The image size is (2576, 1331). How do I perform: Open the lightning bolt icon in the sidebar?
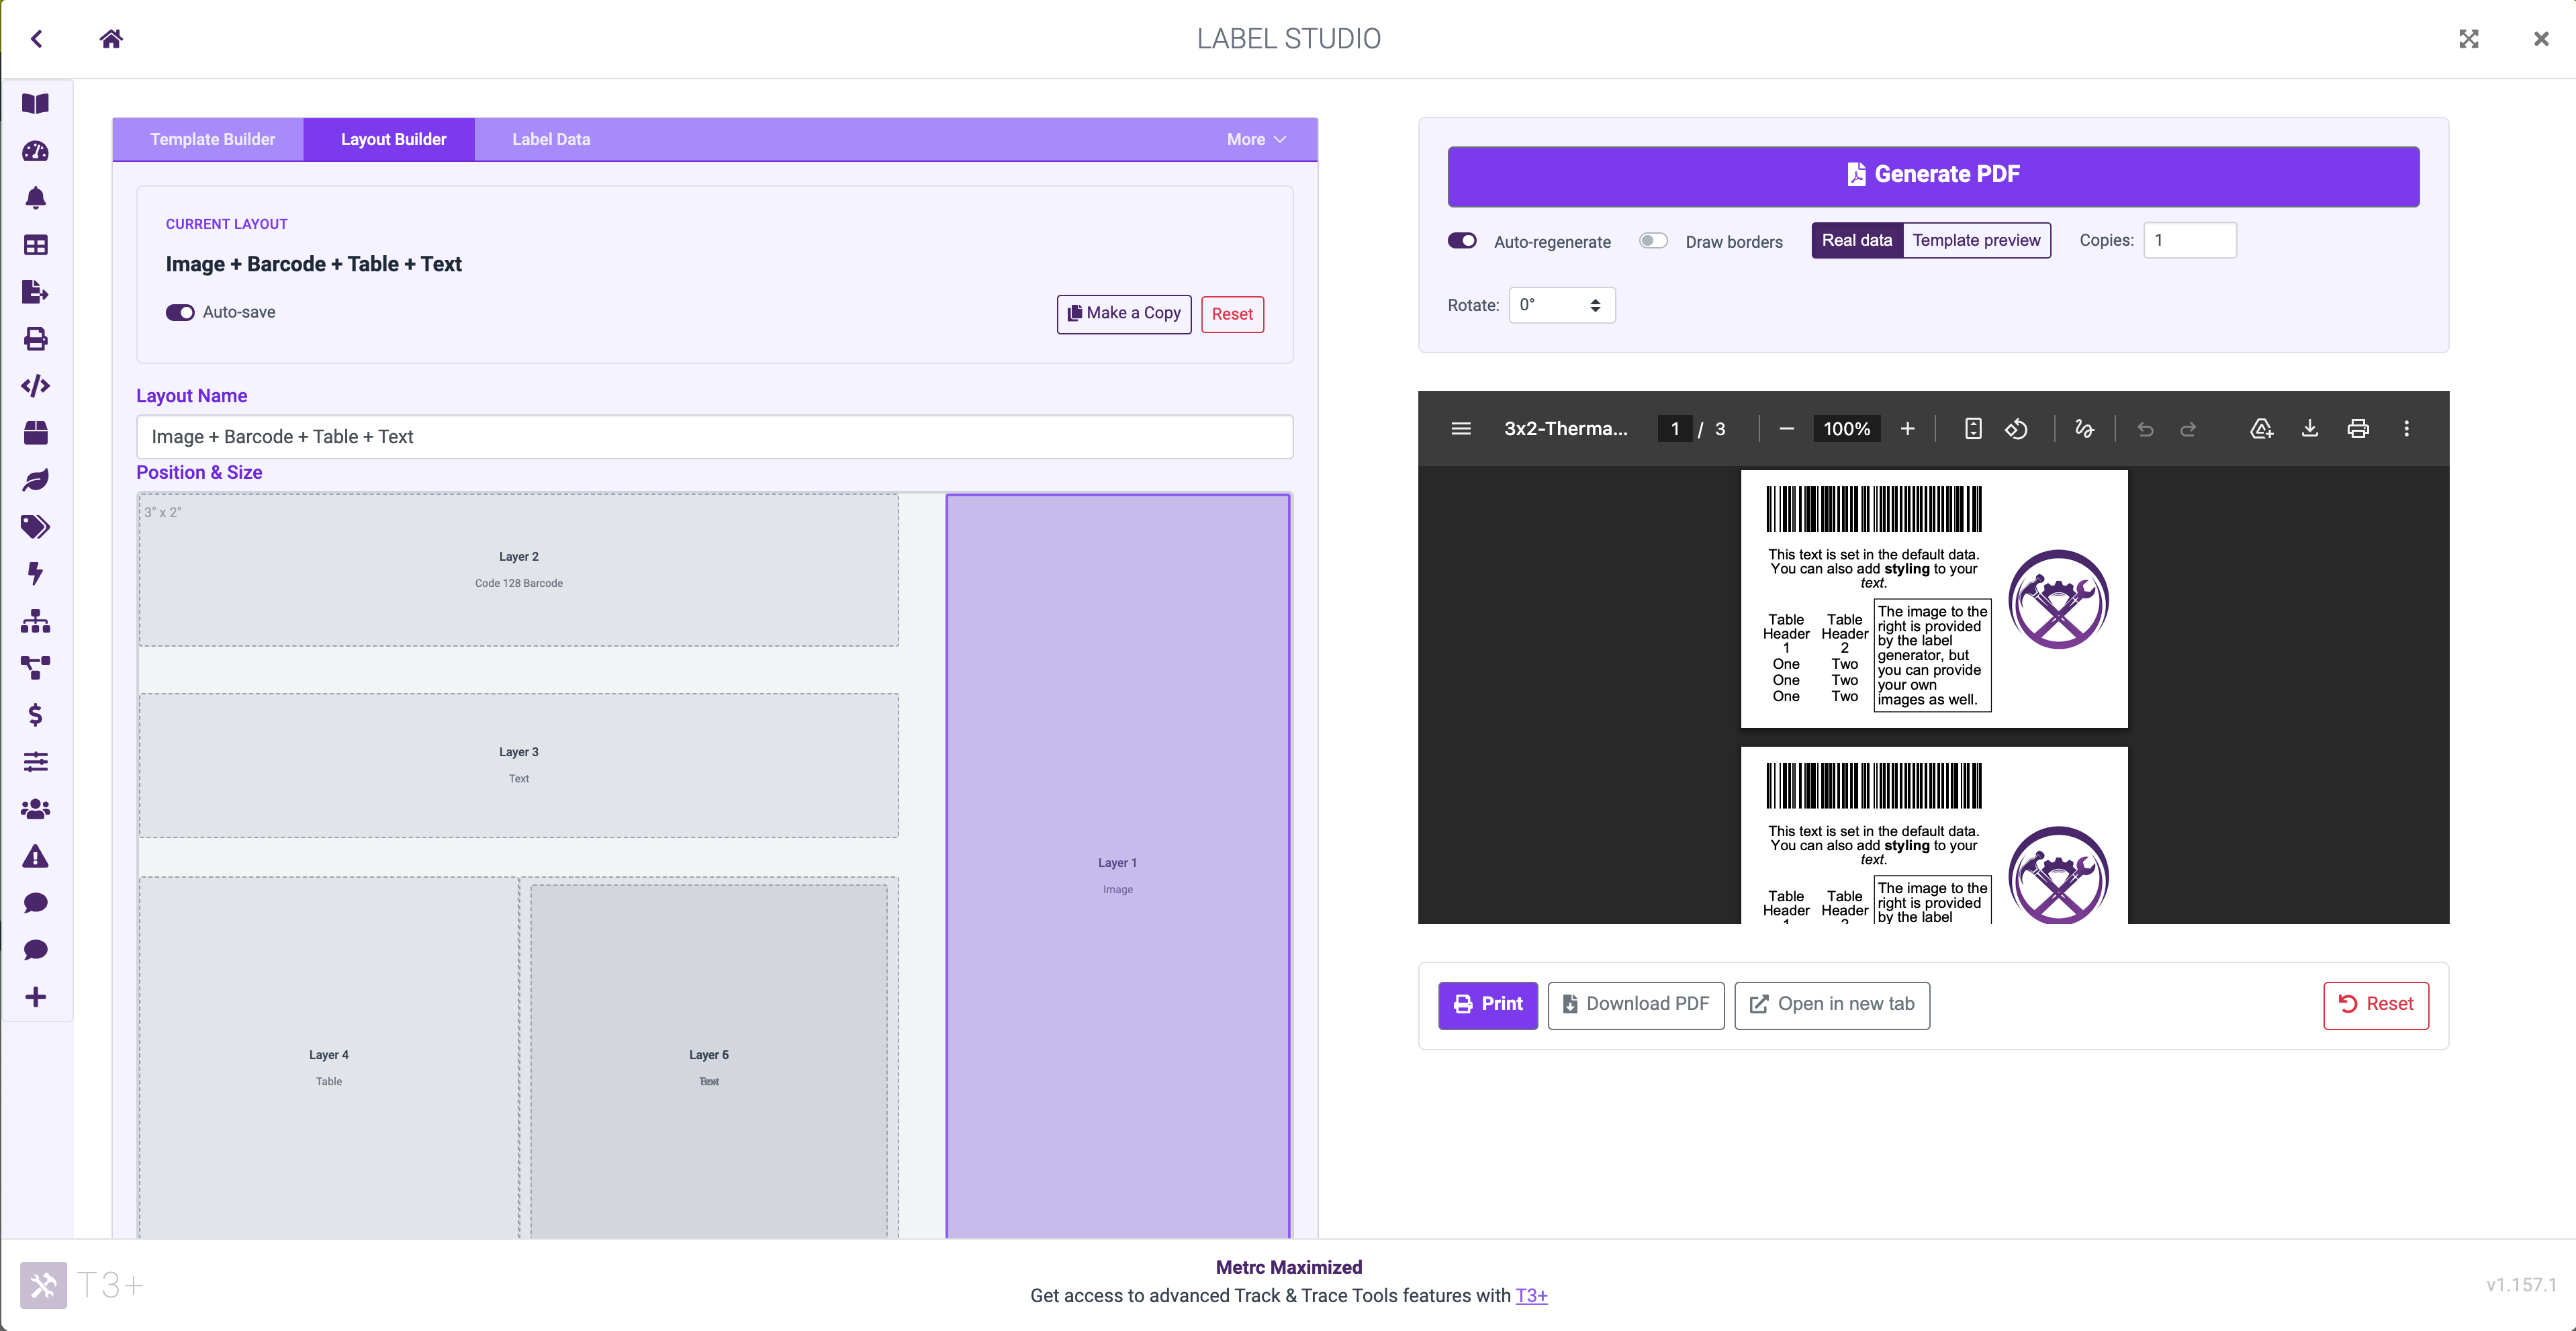[36, 574]
